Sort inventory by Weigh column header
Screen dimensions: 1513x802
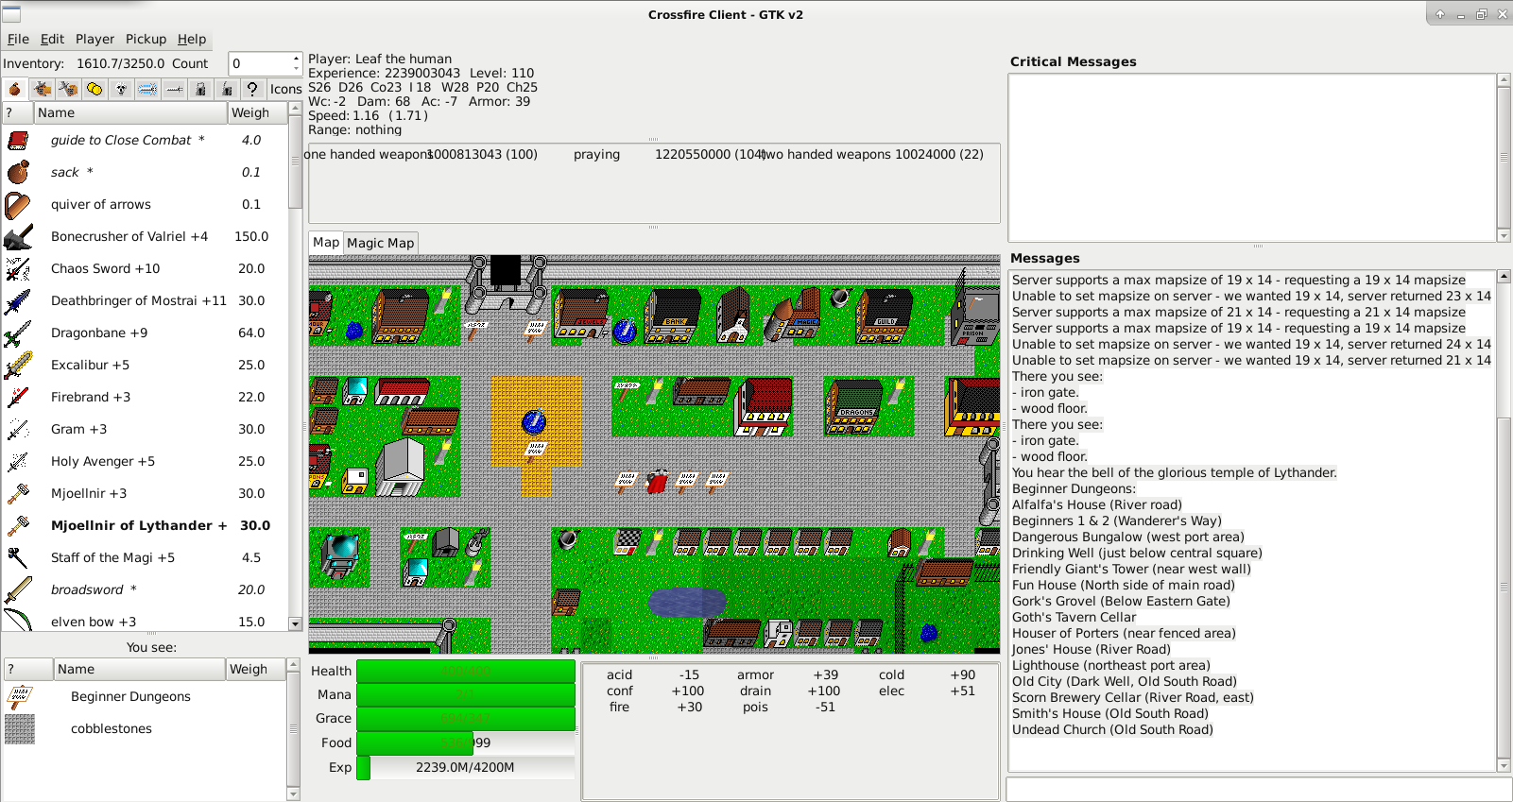point(256,112)
